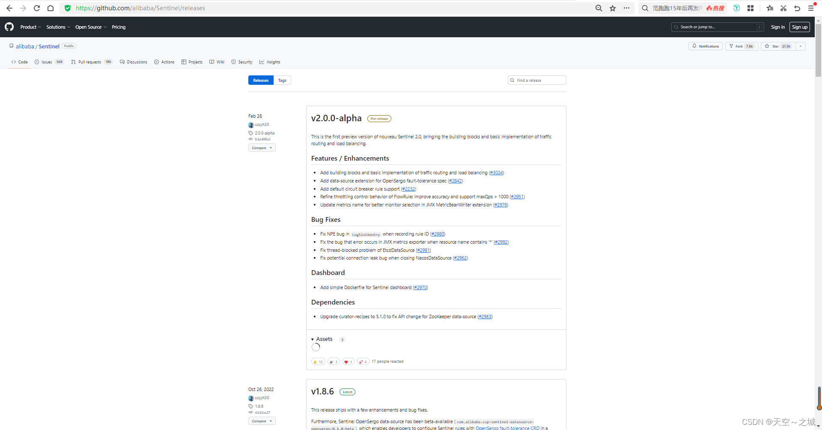Click the browser search box with Chinese text
This screenshot has width=822, height=430.
pyautogui.click(x=677, y=8)
